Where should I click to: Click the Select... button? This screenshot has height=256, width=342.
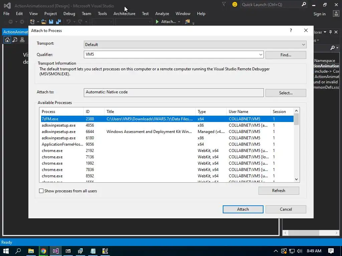click(x=286, y=93)
